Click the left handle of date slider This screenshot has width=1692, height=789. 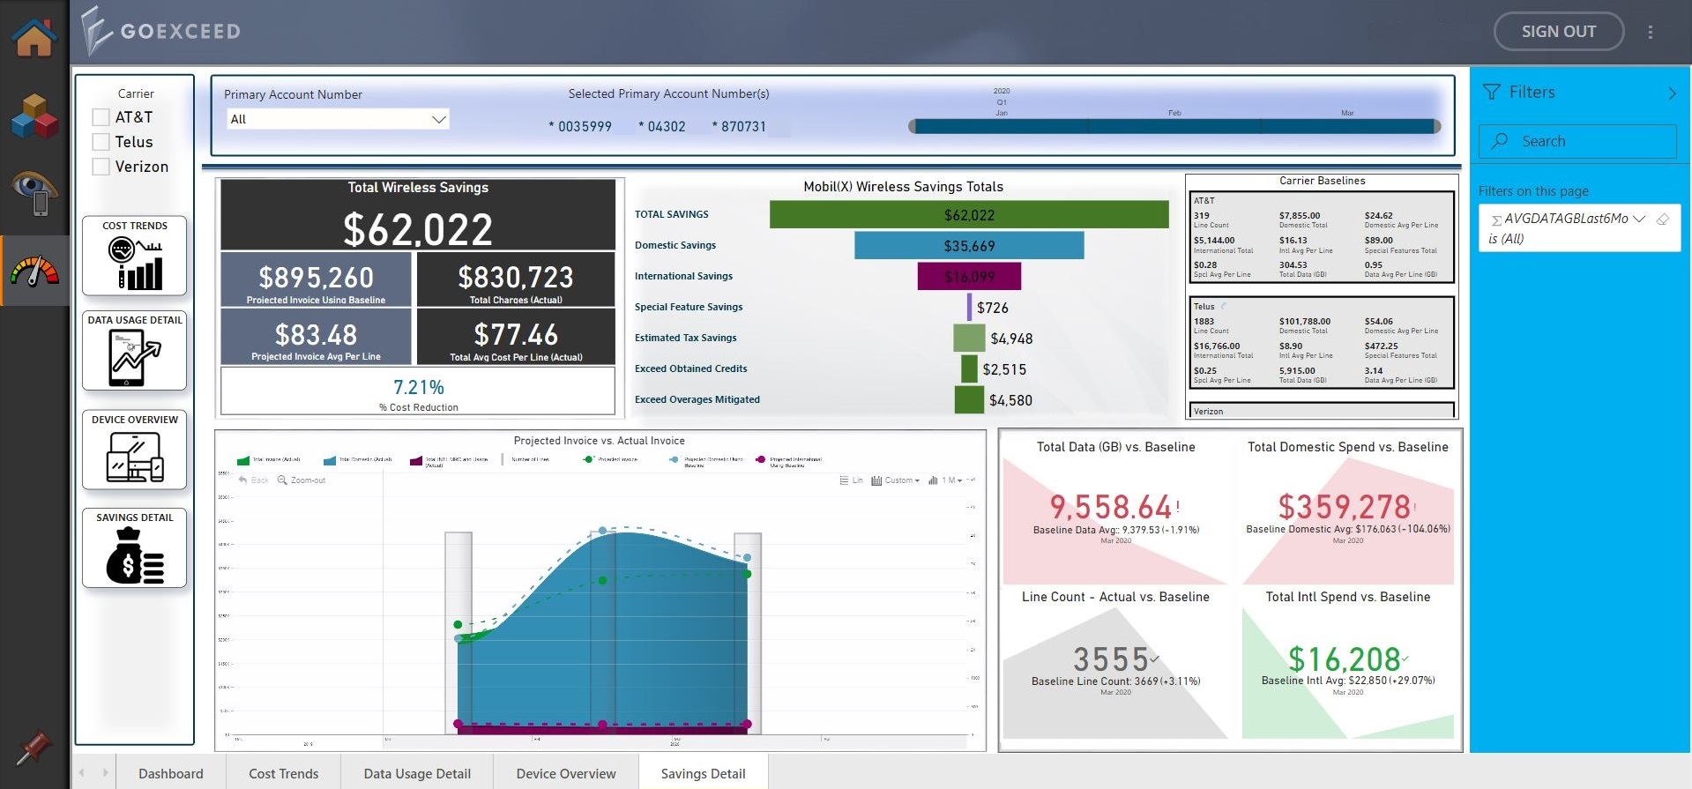click(x=913, y=126)
